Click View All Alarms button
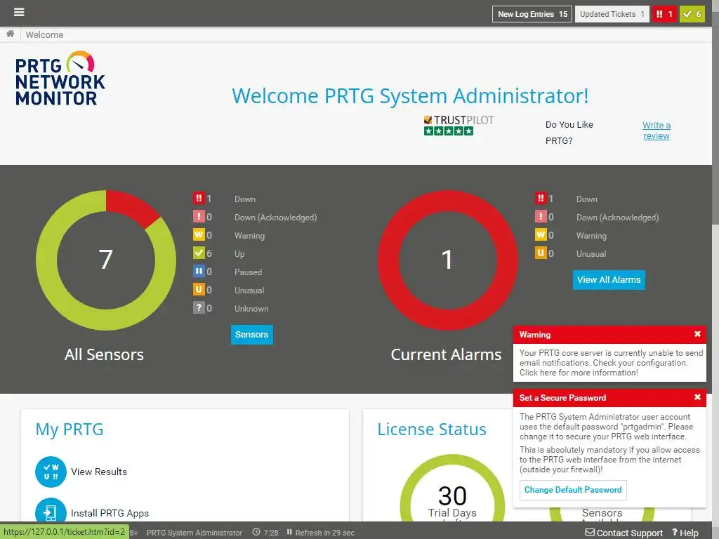The image size is (719, 539). coord(609,280)
